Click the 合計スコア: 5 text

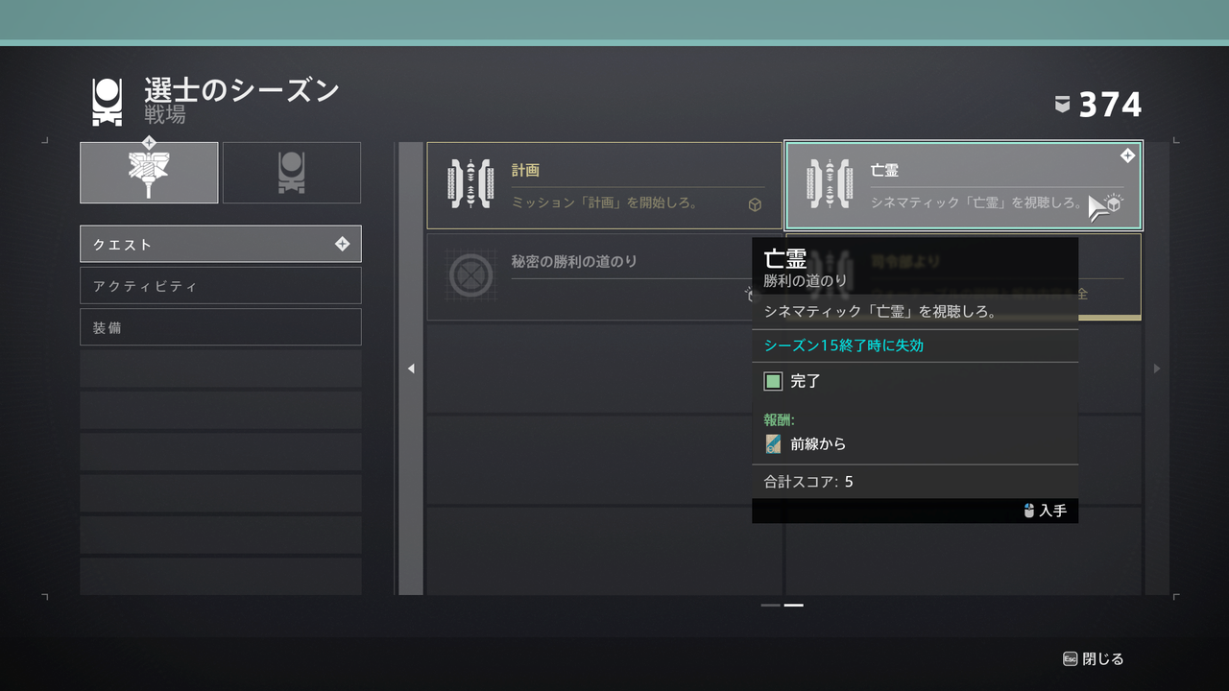click(x=808, y=482)
